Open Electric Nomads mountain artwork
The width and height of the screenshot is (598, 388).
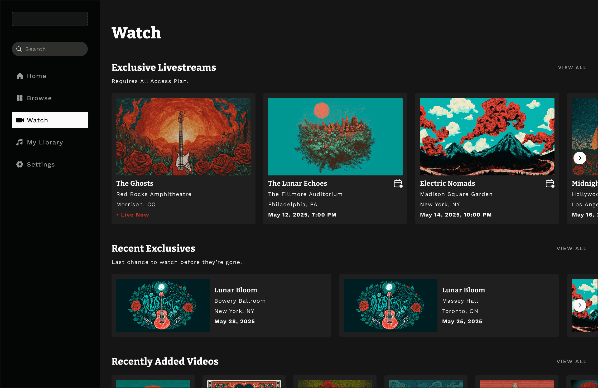pos(487,136)
